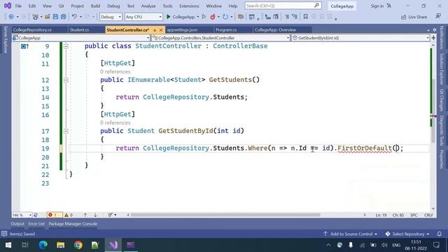Click the outdent lines toolbar icon
The height and width of the screenshot is (252, 448).
tap(286, 17)
